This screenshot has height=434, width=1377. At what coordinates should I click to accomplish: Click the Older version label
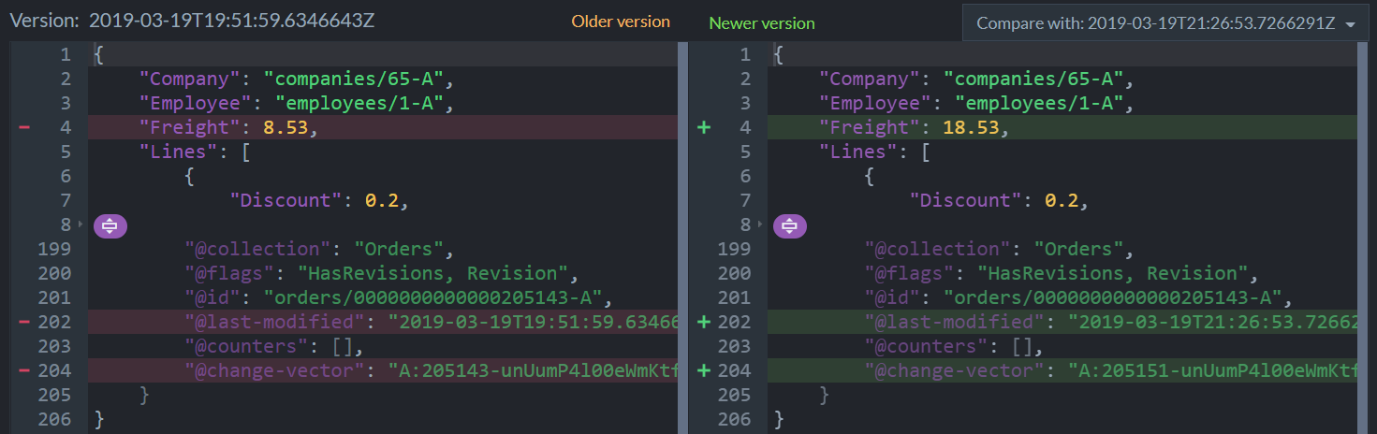(x=621, y=22)
